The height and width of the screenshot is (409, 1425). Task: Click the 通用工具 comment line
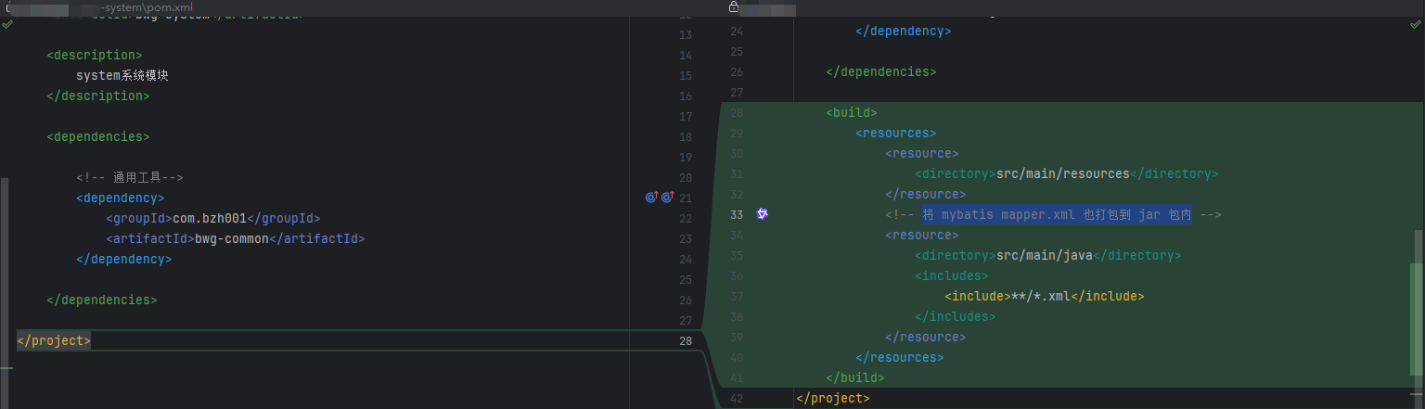[130, 178]
